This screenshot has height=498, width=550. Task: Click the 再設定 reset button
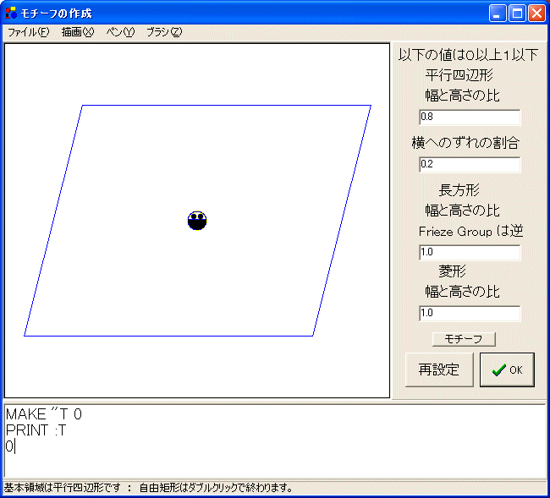[x=439, y=369]
